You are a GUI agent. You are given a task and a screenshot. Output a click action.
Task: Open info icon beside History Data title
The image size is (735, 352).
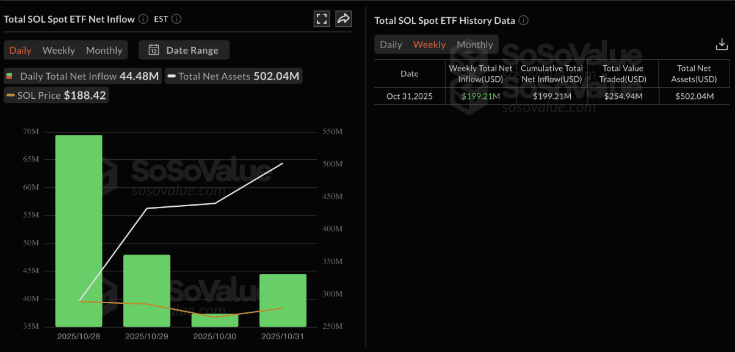(x=523, y=20)
